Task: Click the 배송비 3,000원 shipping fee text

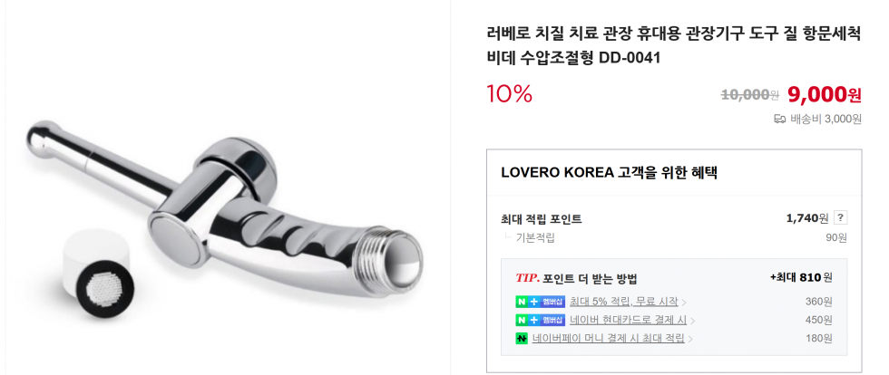Action: [x=826, y=119]
